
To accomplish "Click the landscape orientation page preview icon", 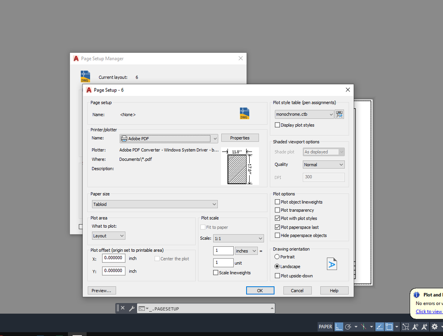I will click(332, 264).
